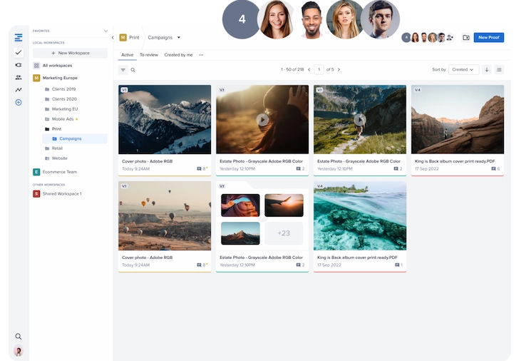531x361 pixels.
Task: Click the new folder icon beside New Proof
Action: point(466,38)
